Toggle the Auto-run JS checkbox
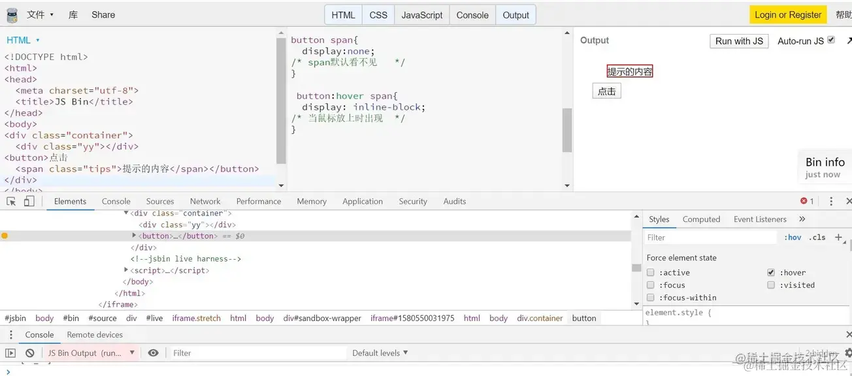852x376 pixels. coord(831,40)
